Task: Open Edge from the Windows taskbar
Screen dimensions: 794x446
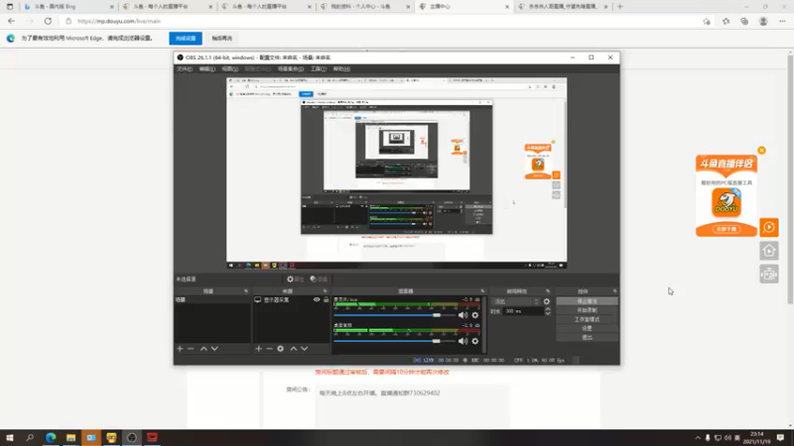Action: point(51,438)
